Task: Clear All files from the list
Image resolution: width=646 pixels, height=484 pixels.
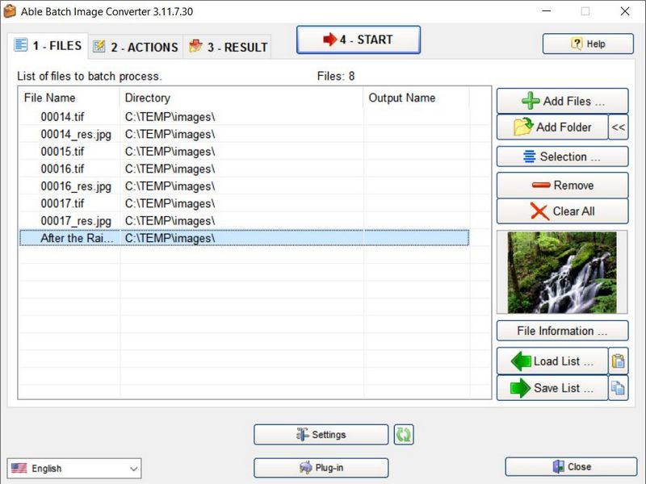Action: (562, 211)
